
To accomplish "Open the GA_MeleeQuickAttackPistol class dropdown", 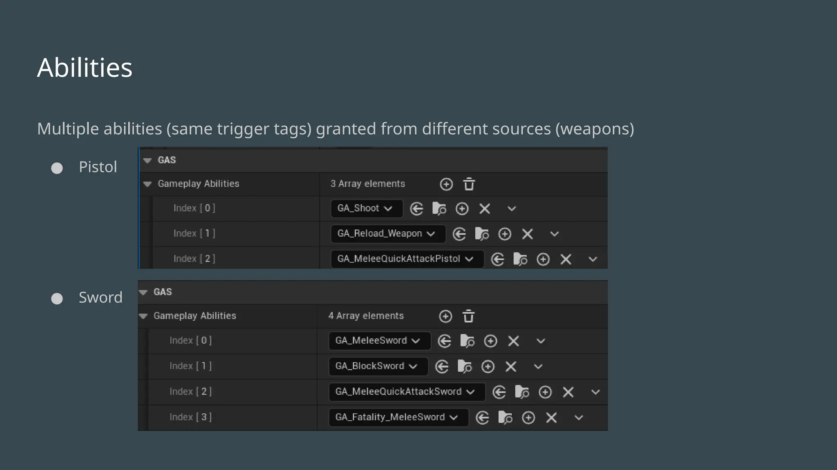I will [x=407, y=259].
